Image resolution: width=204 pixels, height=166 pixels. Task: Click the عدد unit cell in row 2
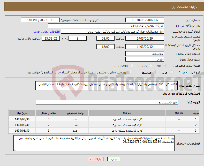click(75, 125)
